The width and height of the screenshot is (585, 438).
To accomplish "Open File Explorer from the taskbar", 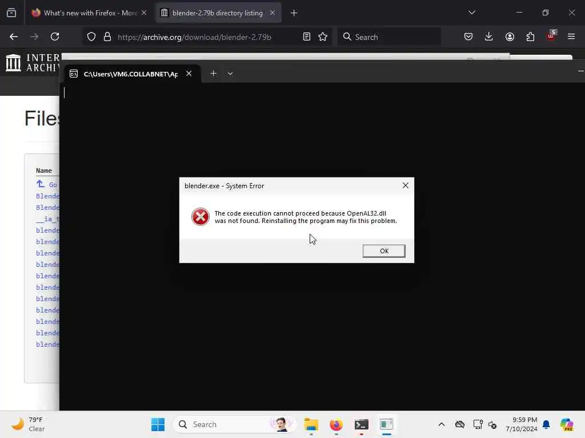I will point(311,424).
